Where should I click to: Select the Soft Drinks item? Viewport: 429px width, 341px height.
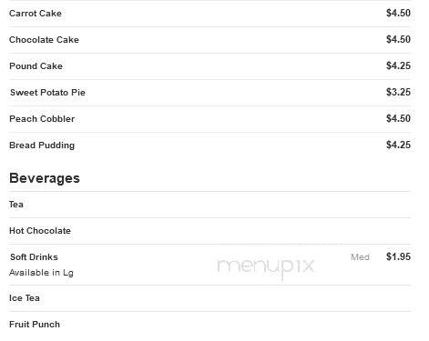click(34, 257)
